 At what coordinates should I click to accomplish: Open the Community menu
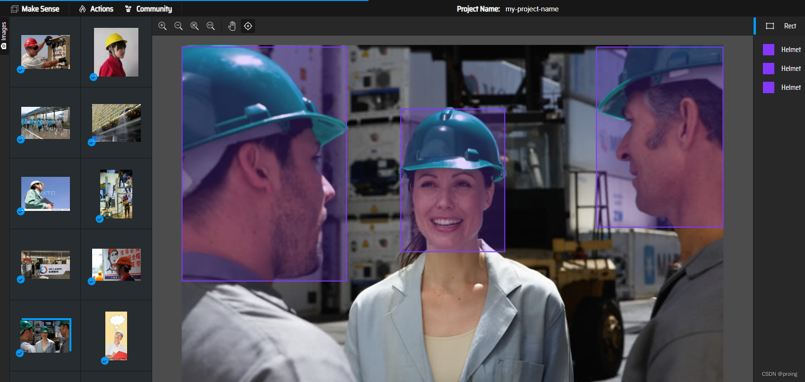coord(148,9)
